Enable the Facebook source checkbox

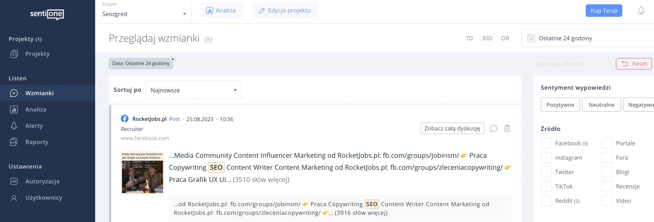[x=546, y=143]
